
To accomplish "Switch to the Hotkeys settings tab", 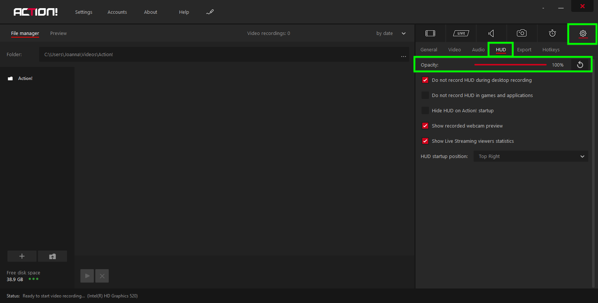I will (x=551, y=50).
